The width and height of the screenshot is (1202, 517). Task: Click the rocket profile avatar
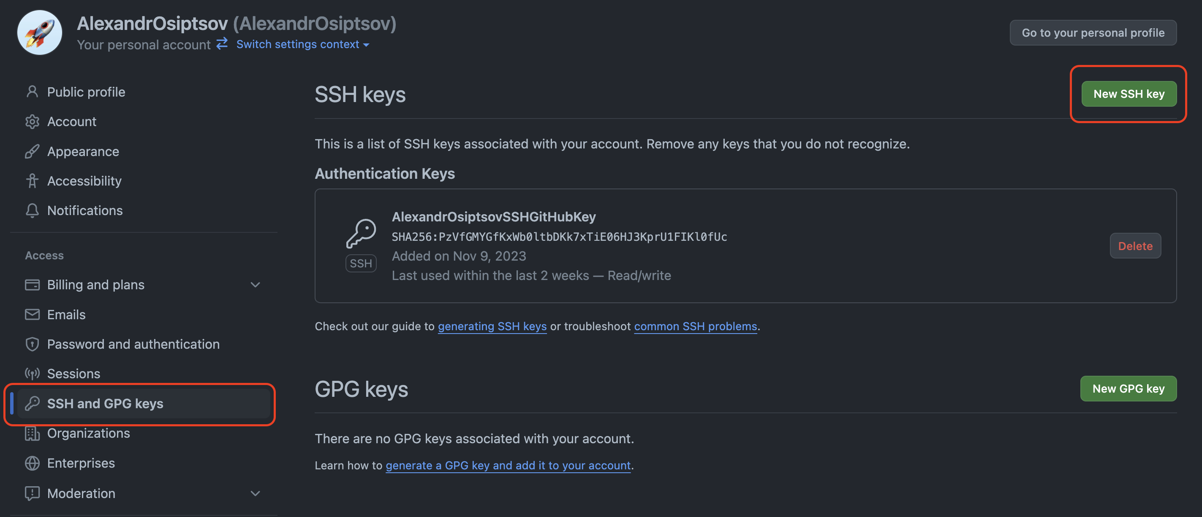[40, 32]
